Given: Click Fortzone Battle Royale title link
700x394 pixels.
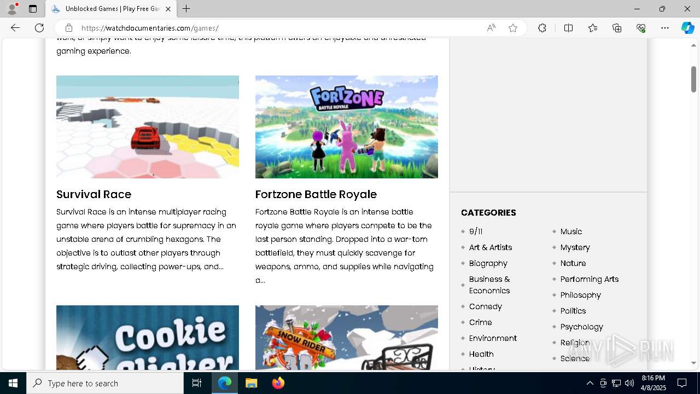Looking at the screenshot, I should pos(316,194).
